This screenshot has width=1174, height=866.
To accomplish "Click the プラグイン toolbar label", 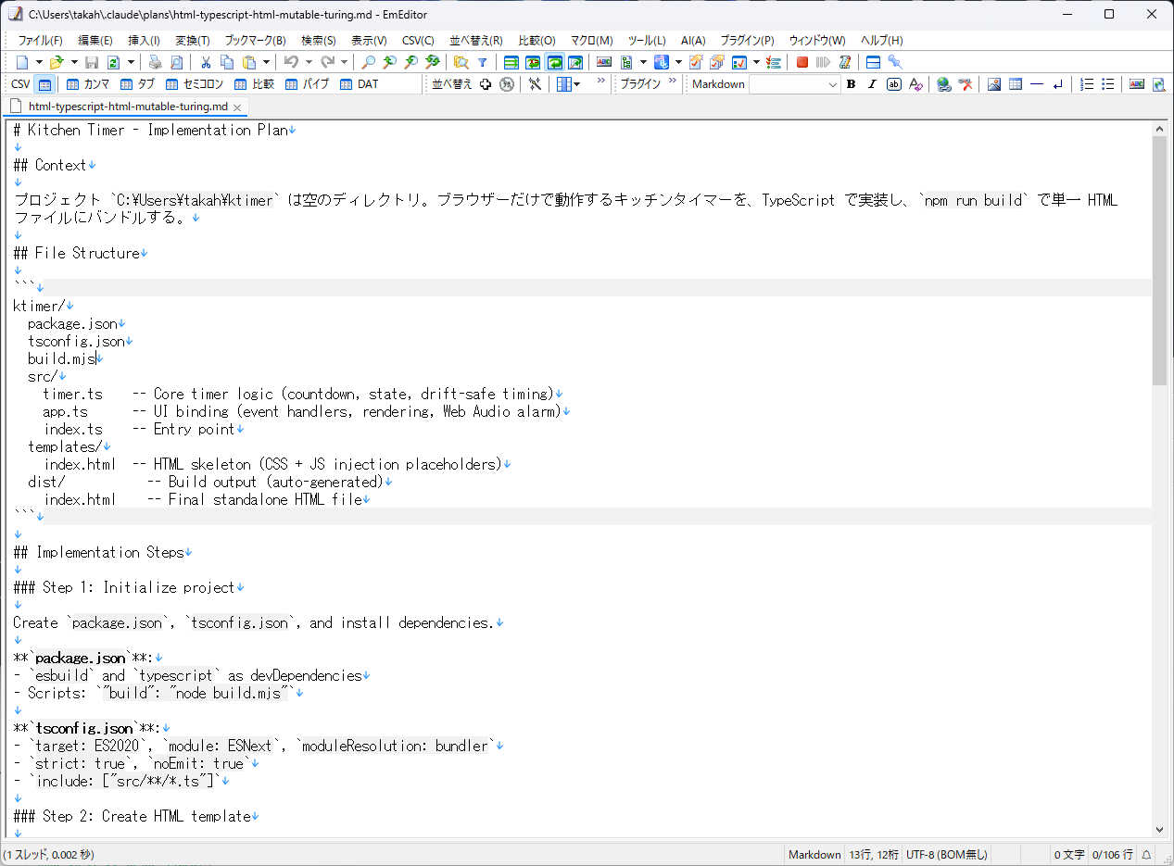I will [x=640, y=84].
